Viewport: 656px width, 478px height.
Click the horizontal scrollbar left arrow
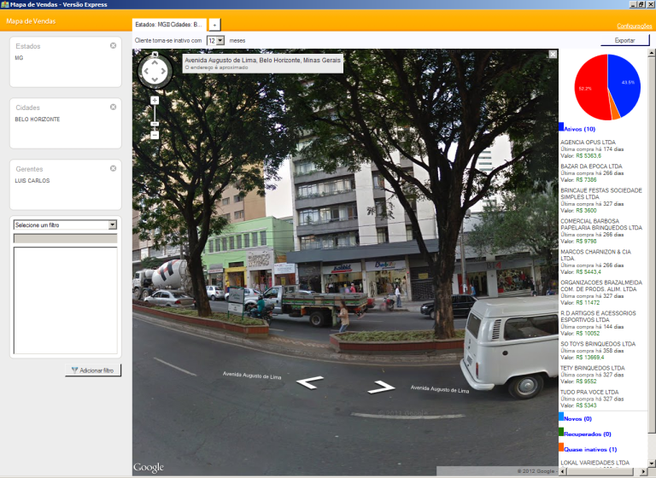[x=563, y=471]
